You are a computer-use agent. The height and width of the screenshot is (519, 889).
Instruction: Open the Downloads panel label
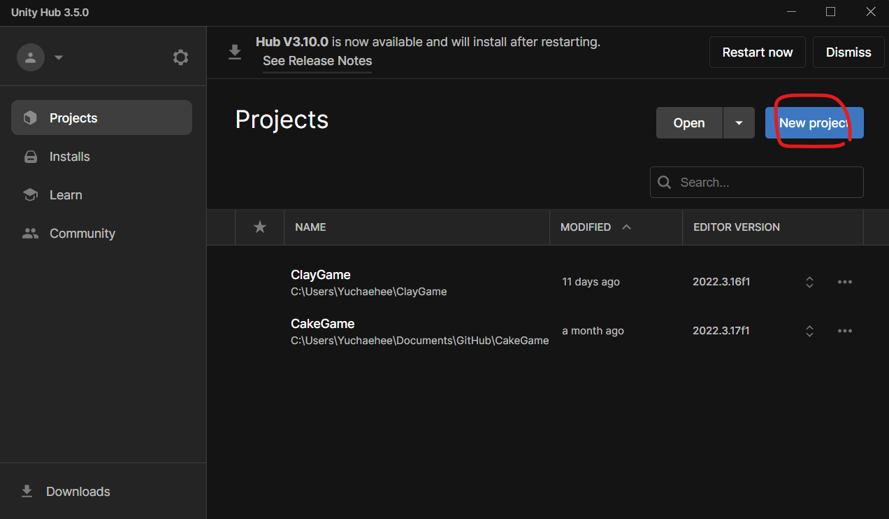pos(78,492)
